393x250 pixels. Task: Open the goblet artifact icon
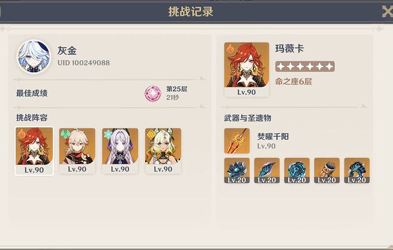[x=327, y=170]
